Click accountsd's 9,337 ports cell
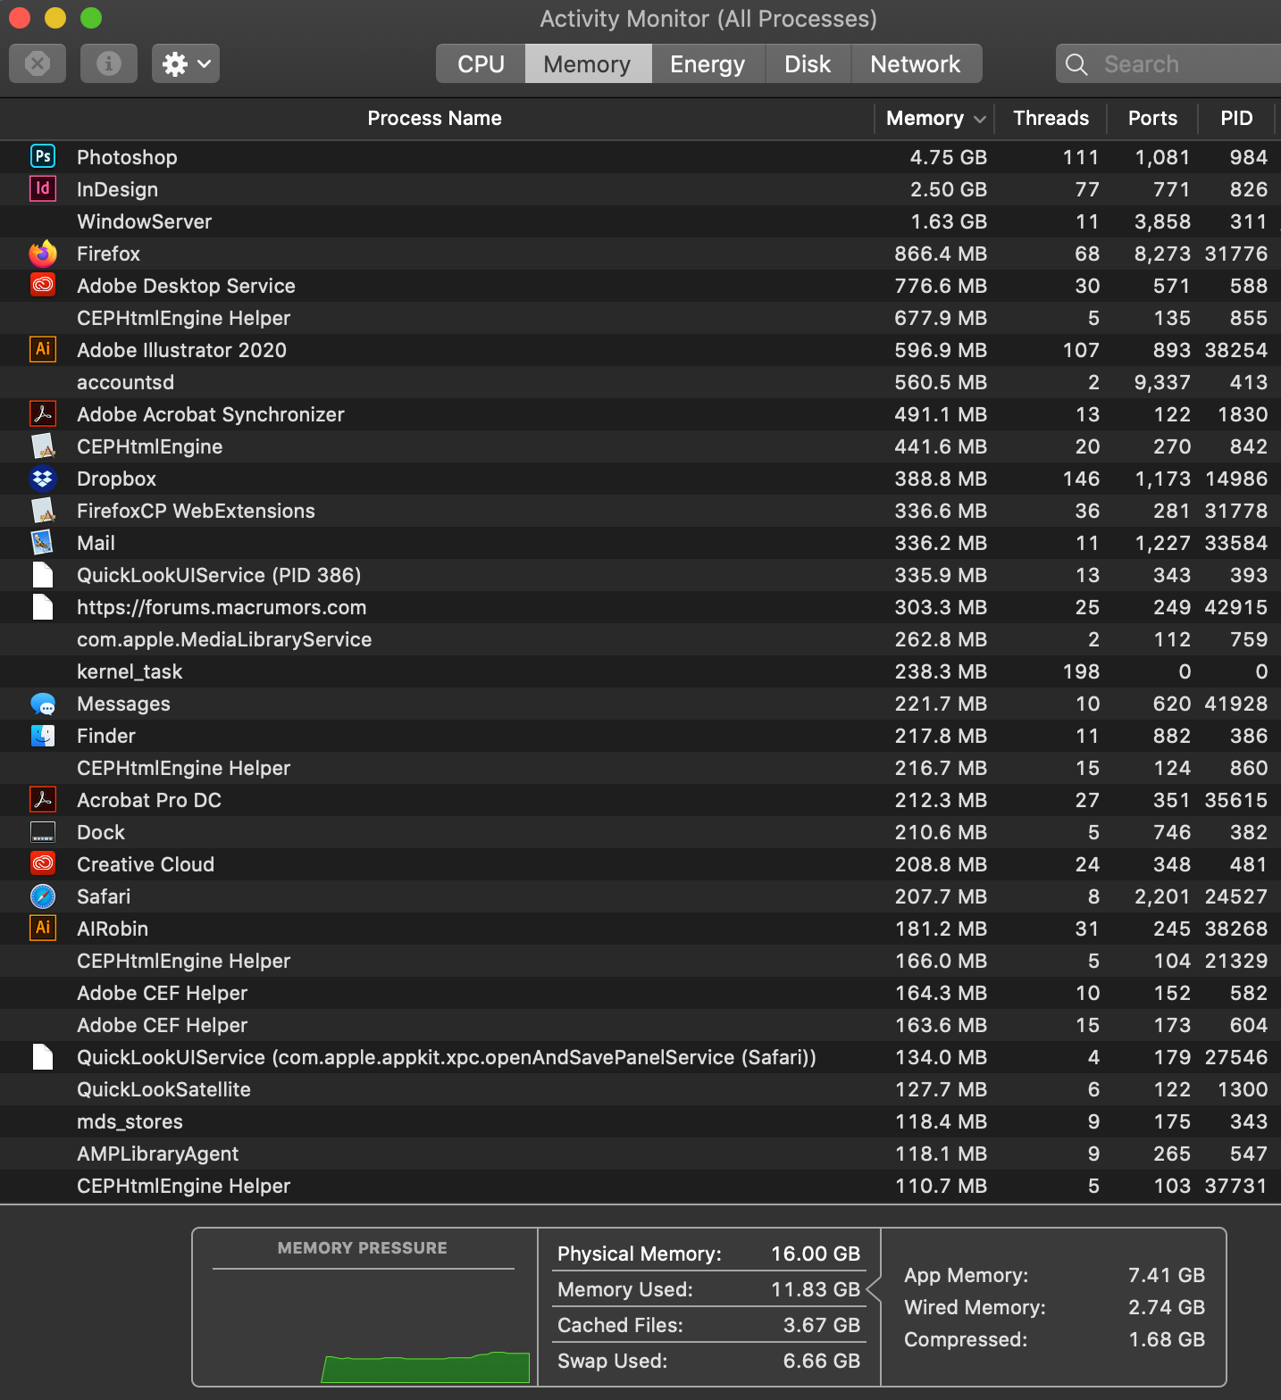 [x=1162, y=382]
